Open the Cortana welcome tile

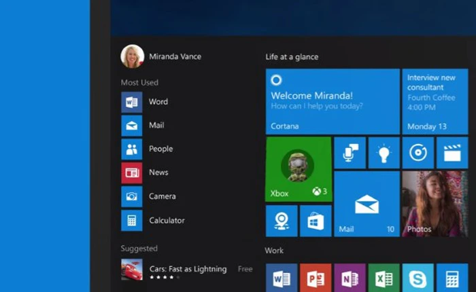tap(333, 102)
